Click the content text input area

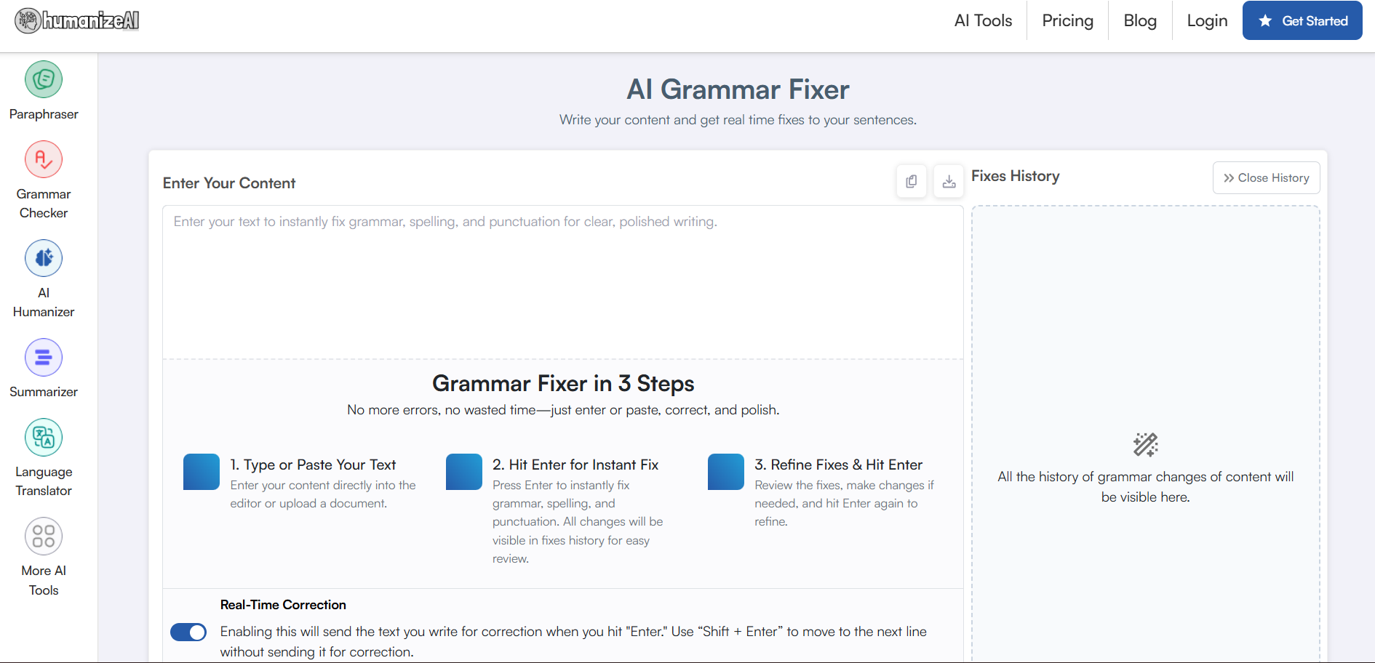click(563, 282)
